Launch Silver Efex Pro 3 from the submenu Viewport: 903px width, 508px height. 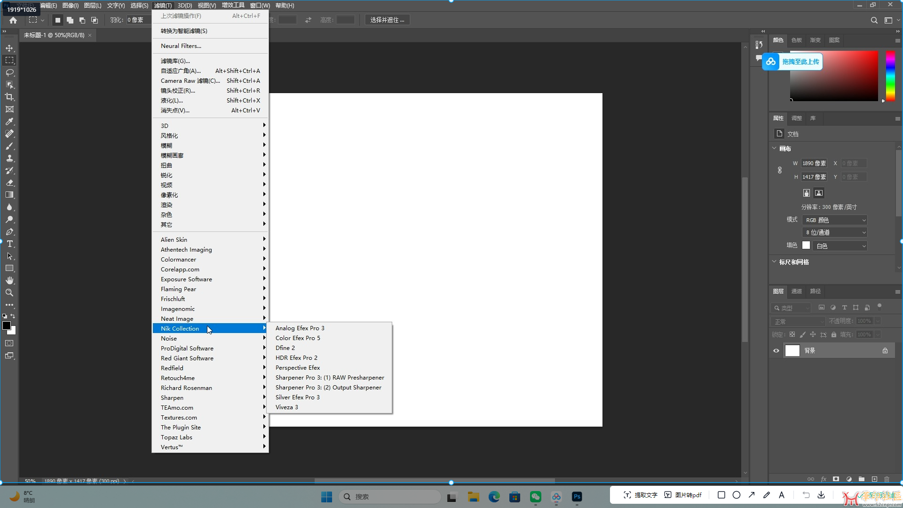point(298,397)
